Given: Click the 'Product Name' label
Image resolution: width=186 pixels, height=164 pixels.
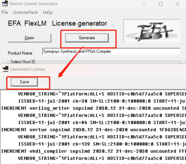Looking at the screenshot, I should click(x=20, y=53).
